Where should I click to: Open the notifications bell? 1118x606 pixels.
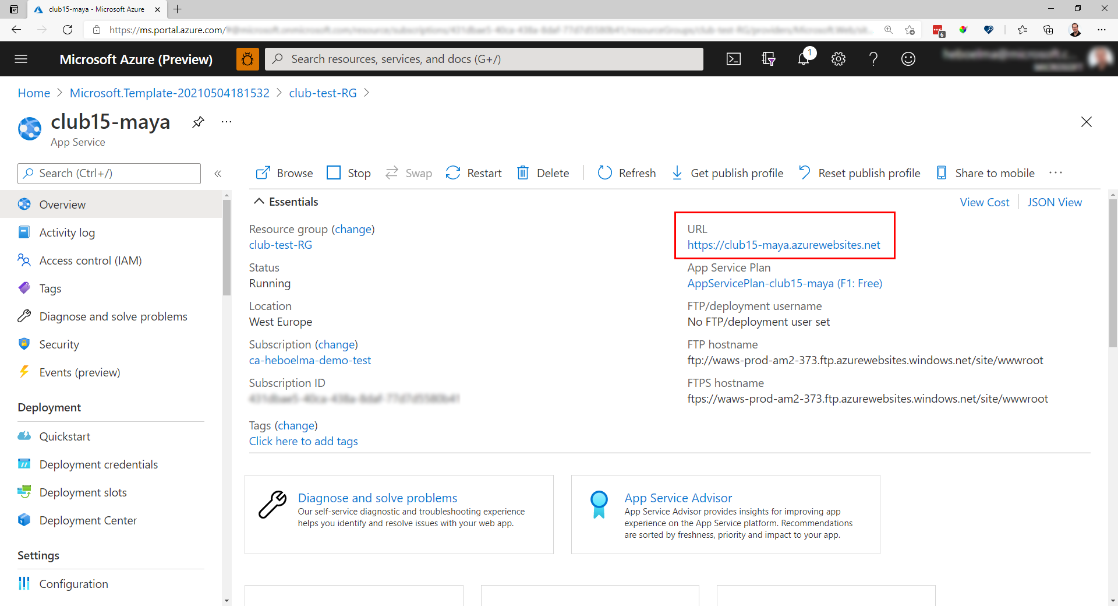[804, 59]
